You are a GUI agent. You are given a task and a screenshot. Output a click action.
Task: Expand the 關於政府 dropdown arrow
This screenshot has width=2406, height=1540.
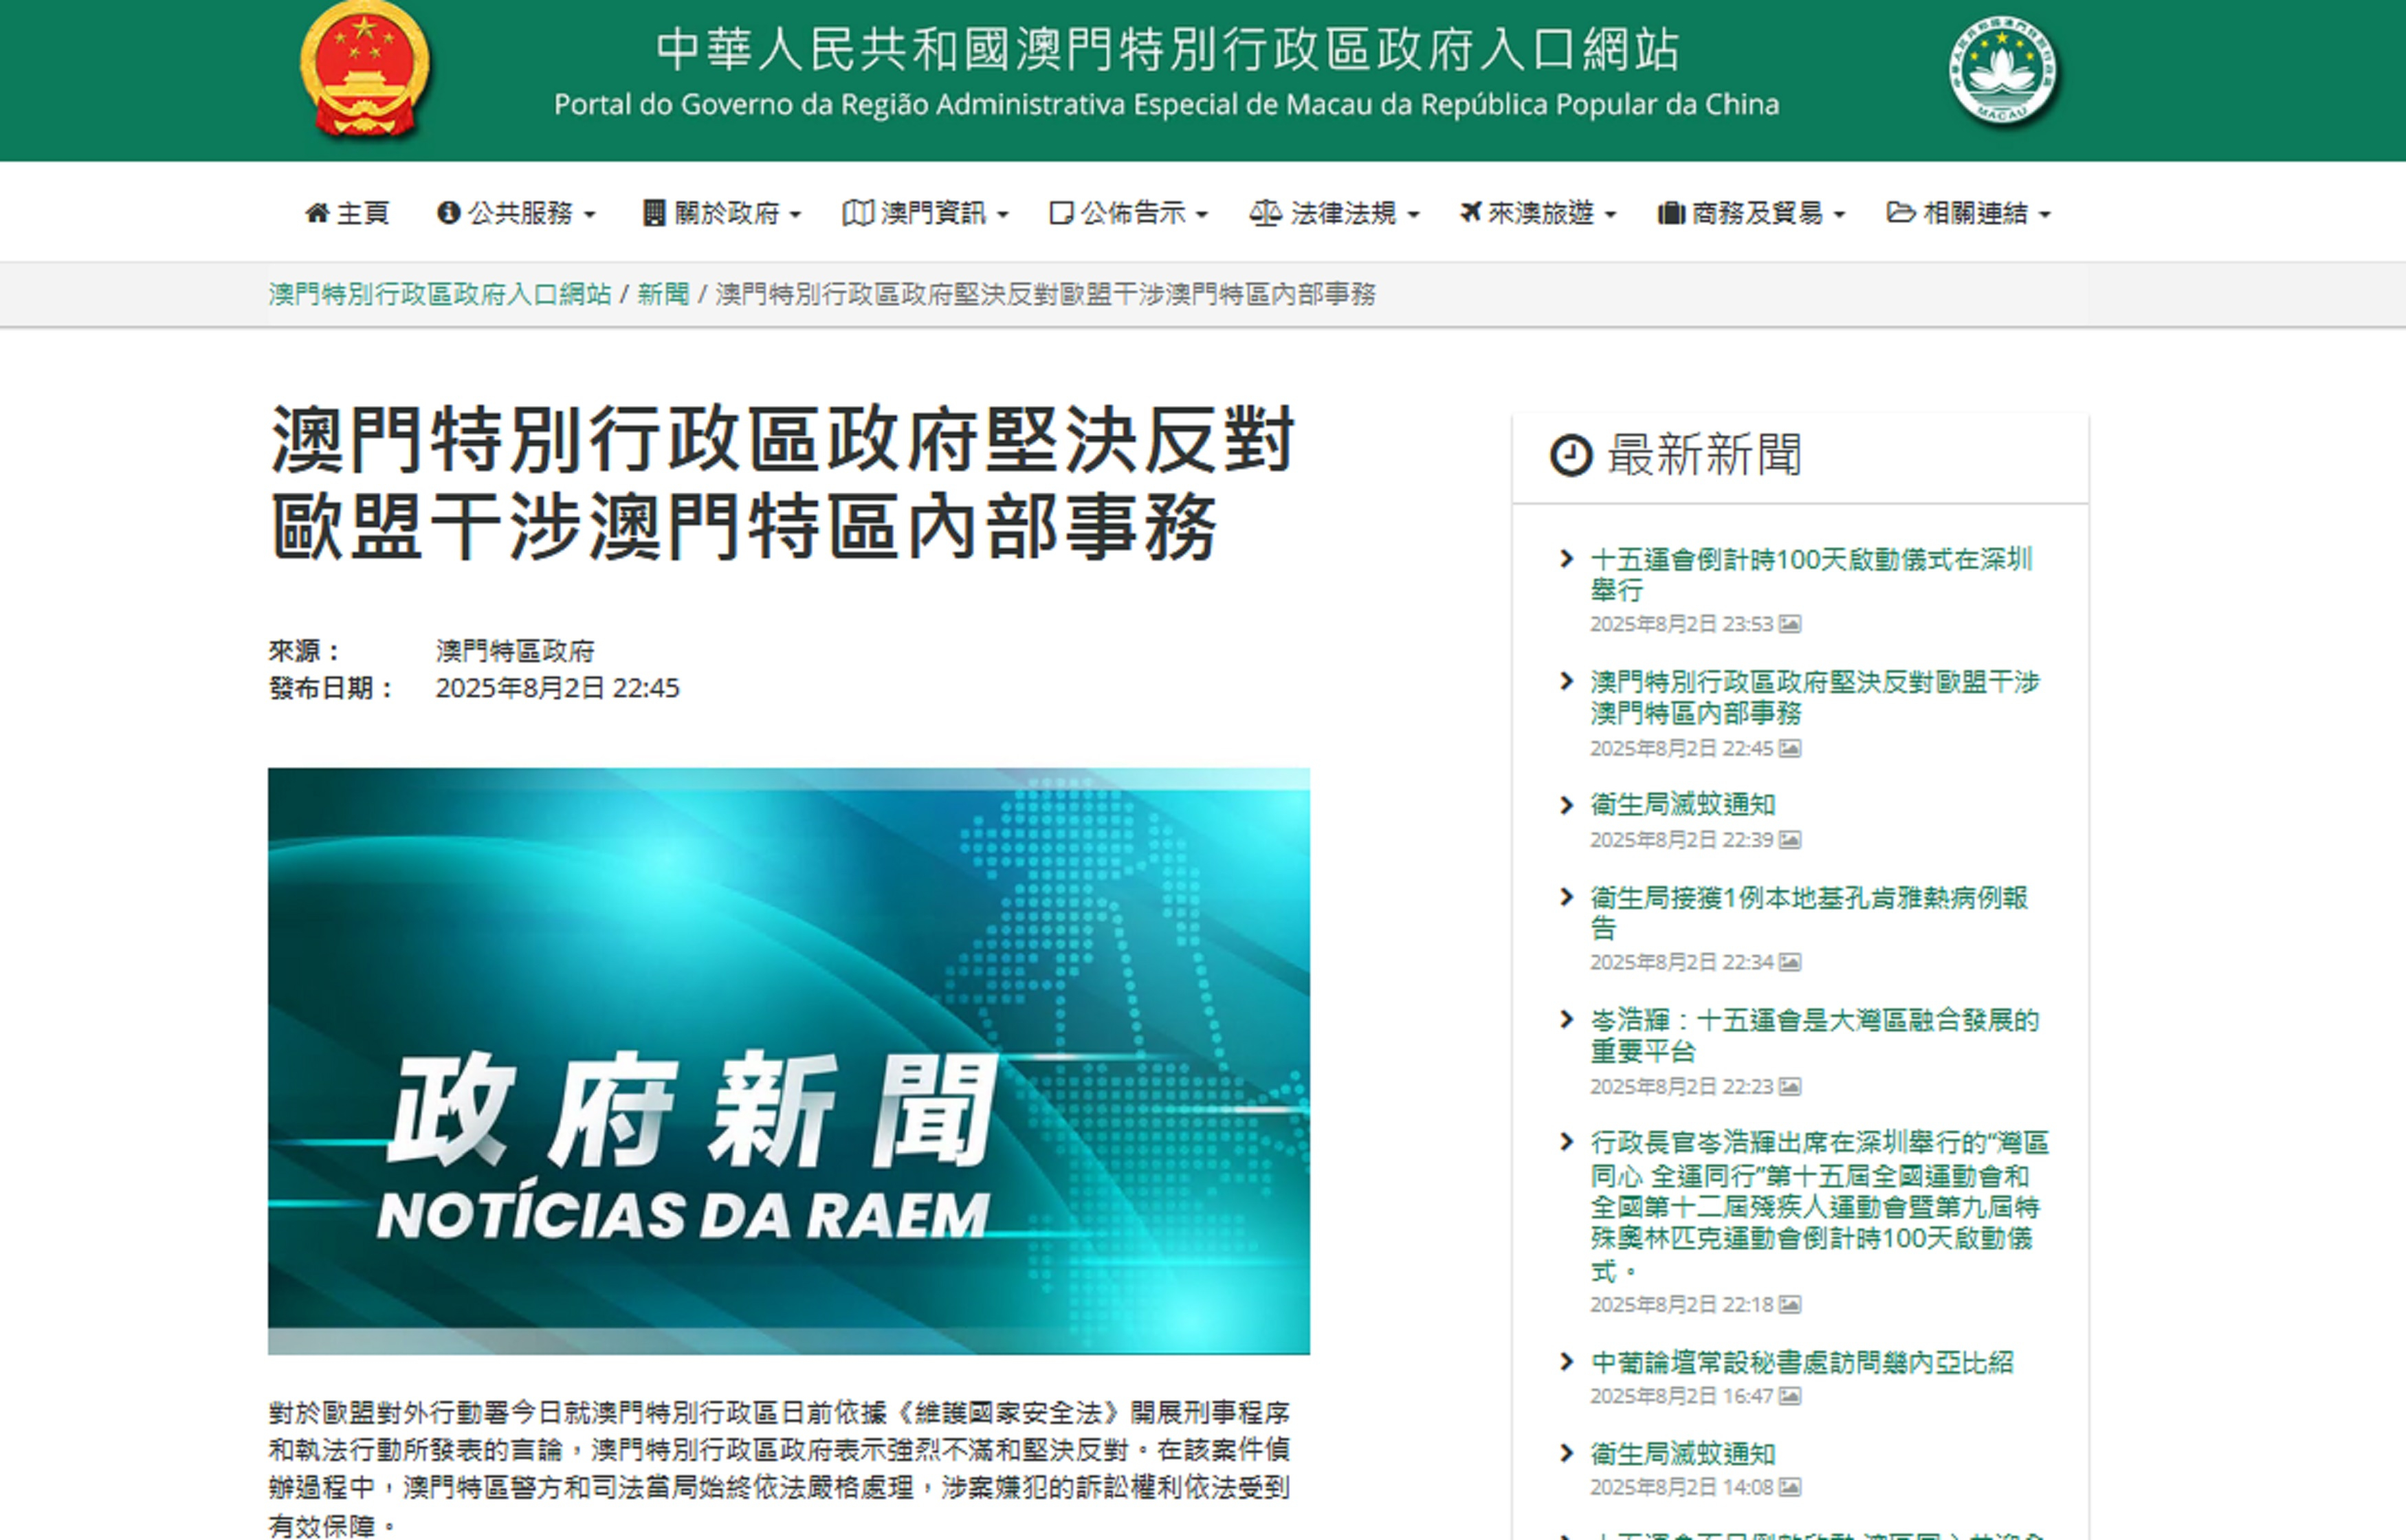coord(795,215)
